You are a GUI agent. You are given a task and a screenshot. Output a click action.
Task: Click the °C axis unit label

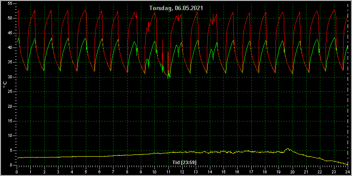(x=5, y=84)
